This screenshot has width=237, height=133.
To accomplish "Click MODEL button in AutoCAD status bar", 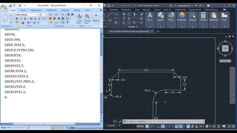I will (x=140, y=126).
